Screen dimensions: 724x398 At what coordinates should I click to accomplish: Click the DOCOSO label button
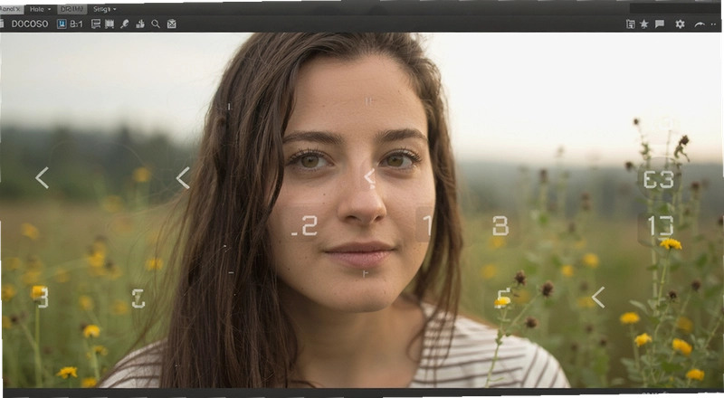click(x=30, y=24)
